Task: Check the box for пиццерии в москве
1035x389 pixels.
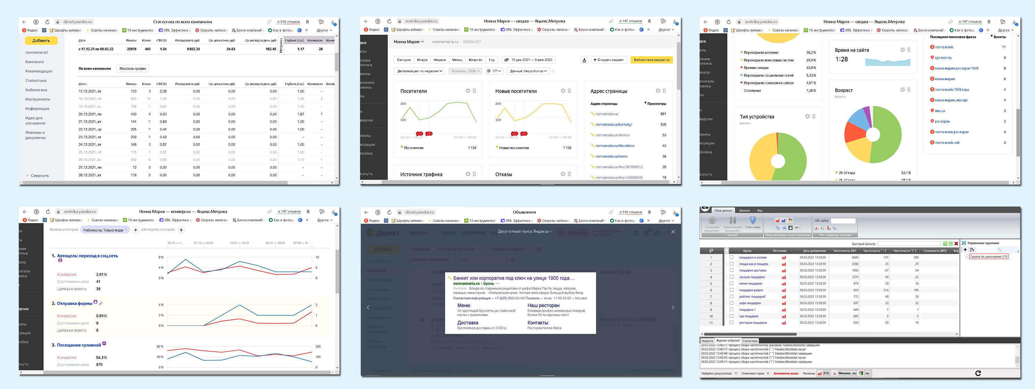Action: [731, 257]
